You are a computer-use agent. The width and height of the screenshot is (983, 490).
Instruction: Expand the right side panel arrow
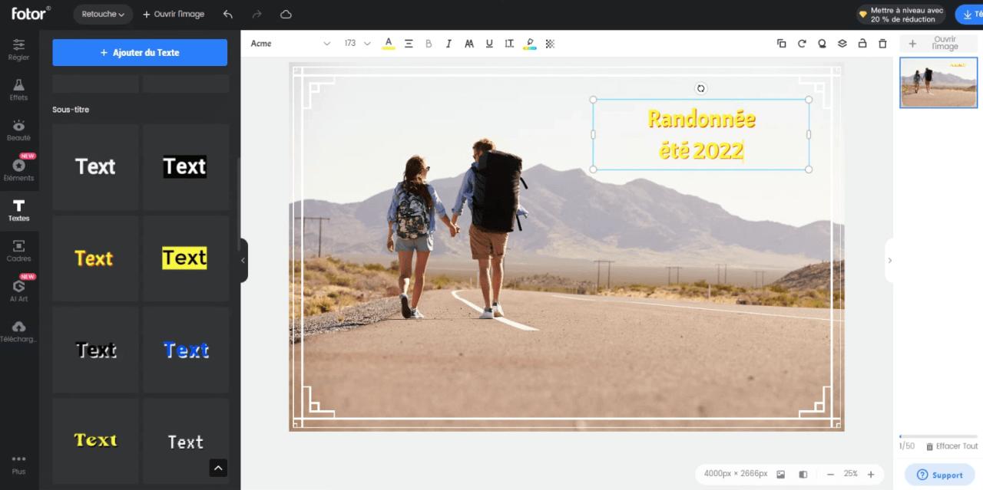889,261
